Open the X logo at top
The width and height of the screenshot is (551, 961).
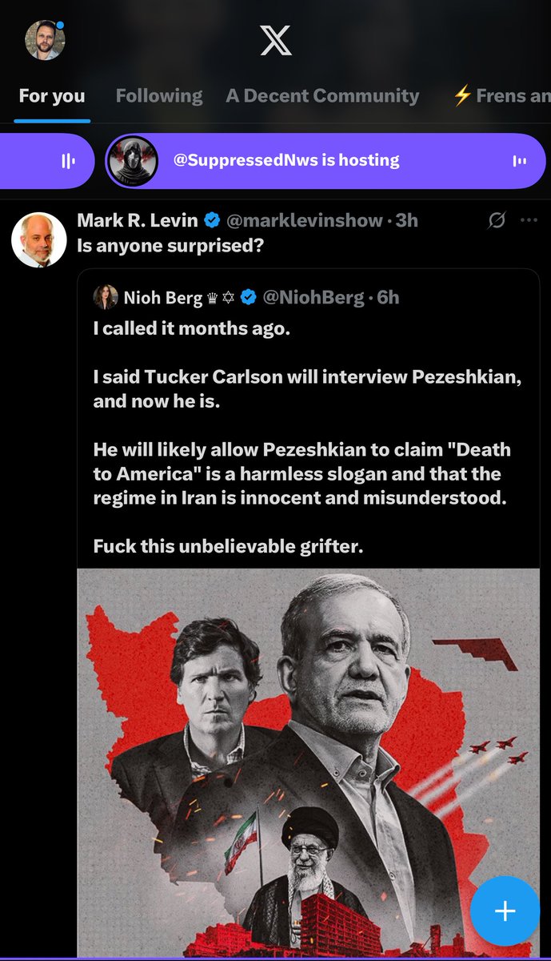click(276, 39)
